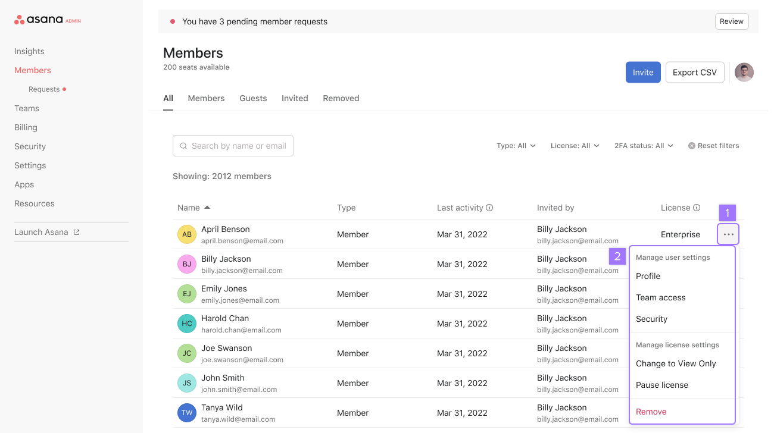Viewport: 774px width, 433px height.
Task: Click April Benson's avatar
Action: (x=187, y=234)
